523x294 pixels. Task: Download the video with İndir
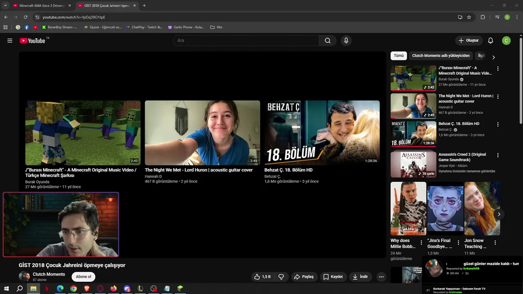coord(360,276)
